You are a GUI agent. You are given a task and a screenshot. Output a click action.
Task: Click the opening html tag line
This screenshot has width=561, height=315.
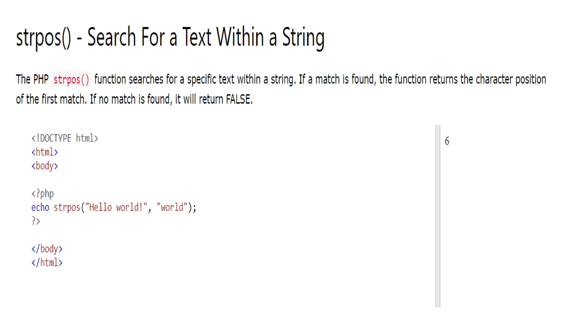coord(45,152)
